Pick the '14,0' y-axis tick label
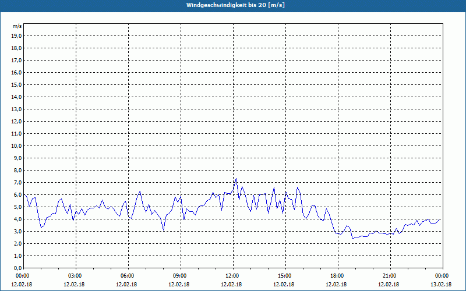466x291 pixels. (16, 97)
